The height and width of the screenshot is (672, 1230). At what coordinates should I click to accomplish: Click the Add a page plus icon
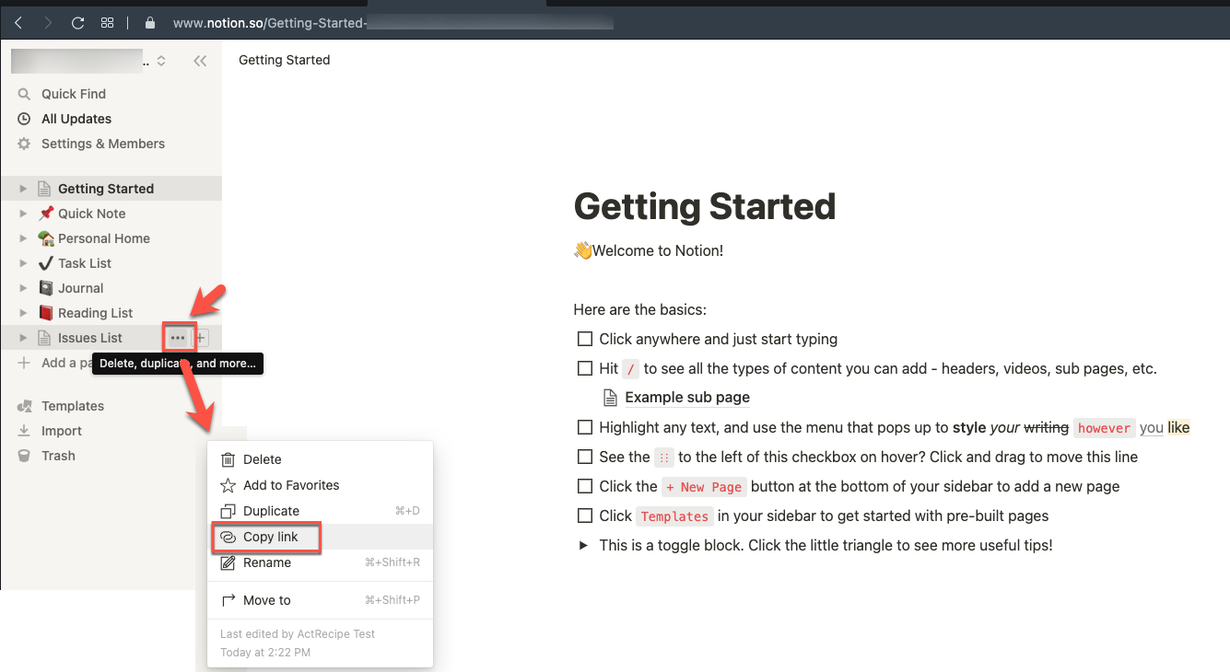pos(25,363)
